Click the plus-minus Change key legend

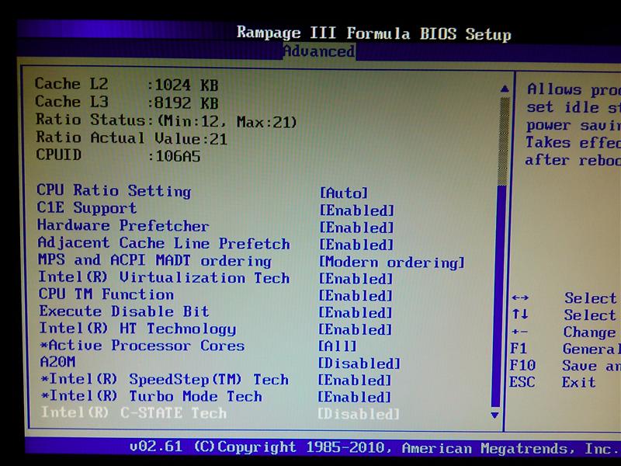click(520, 332)
